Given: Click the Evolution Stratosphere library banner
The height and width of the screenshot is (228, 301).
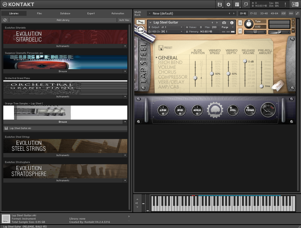Looking at the screenshot, I should (65, 171).
